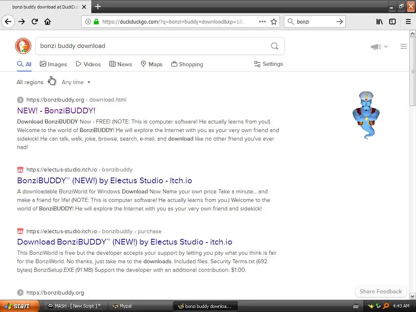Switch to the Images tab
Viewport: 416px width, 312px height.
(x=53, y=64)
